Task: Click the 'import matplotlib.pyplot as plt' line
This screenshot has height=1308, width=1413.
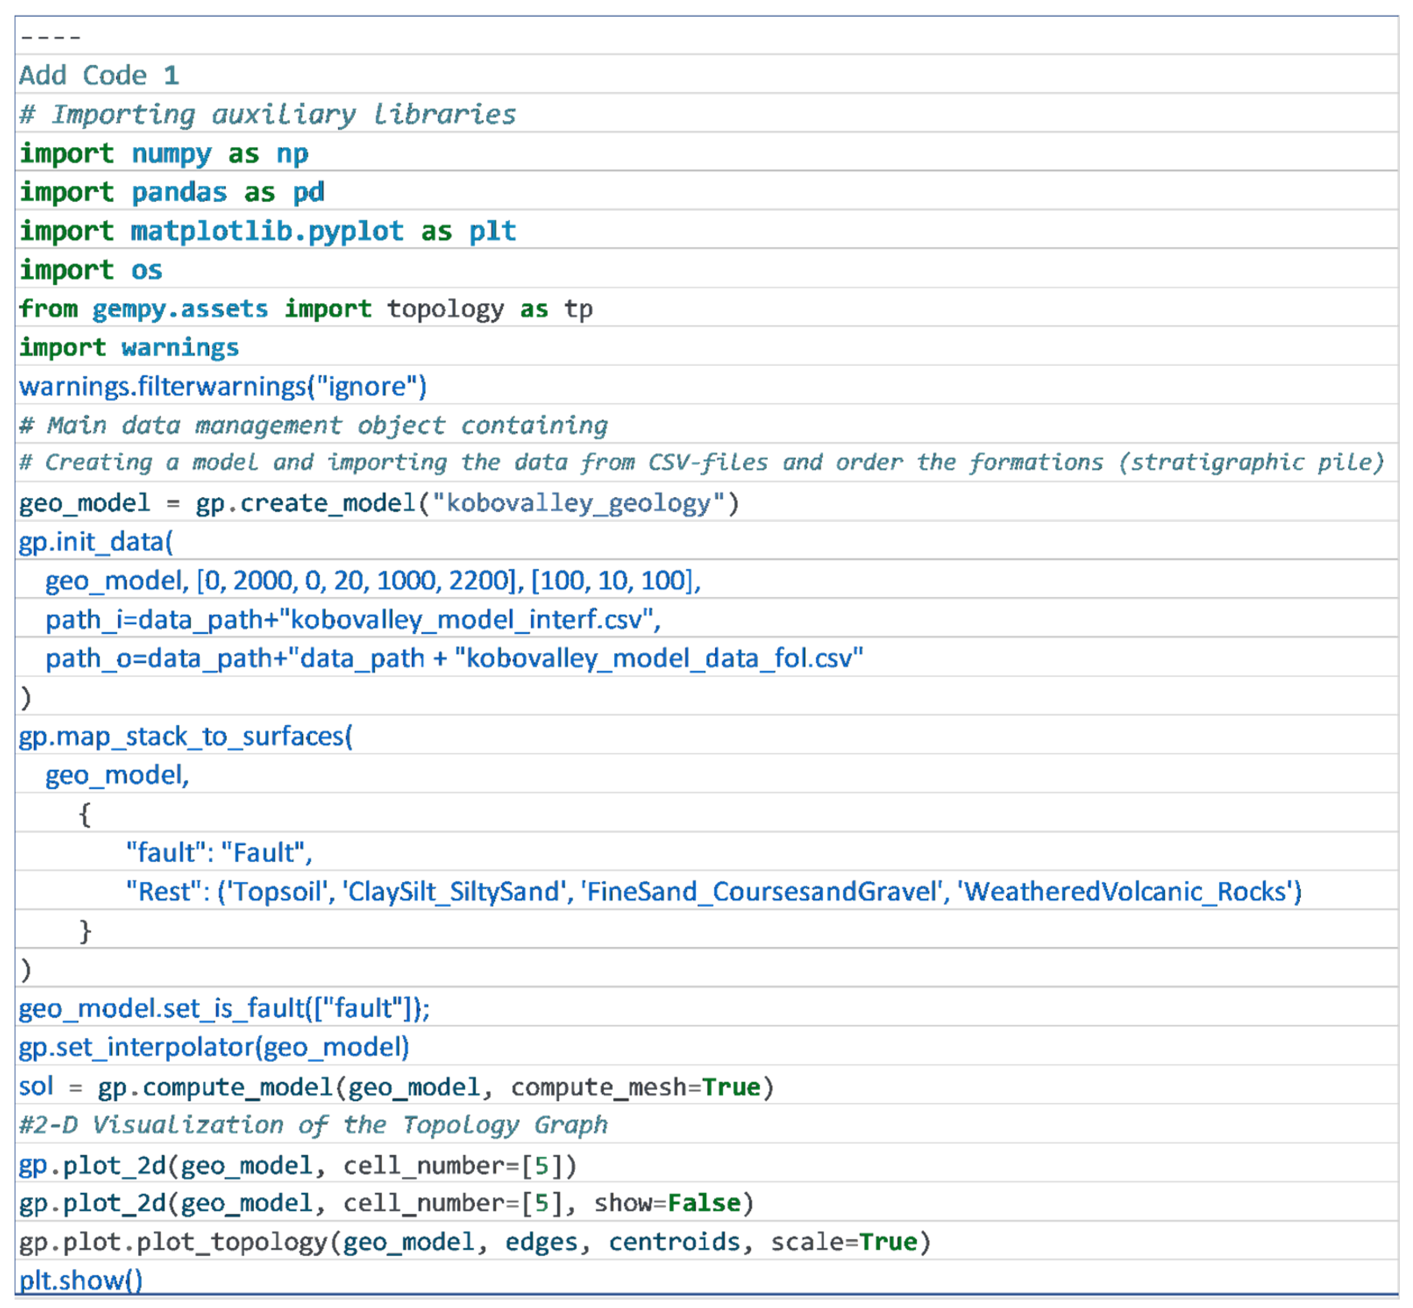Action: tap(267, 231)
